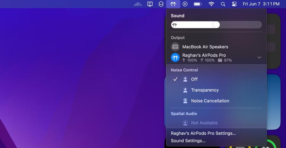Collapse AirPods Pro options chevron
Image resolution: width=286 pixels, height=148 pixels.
(x=259, y=57)
